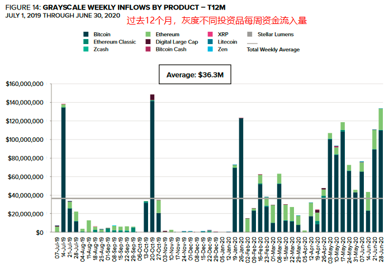Click the 19-Jan-20 bar
The height and width of the screenshot is (265, 389).
tap(235, 198)
